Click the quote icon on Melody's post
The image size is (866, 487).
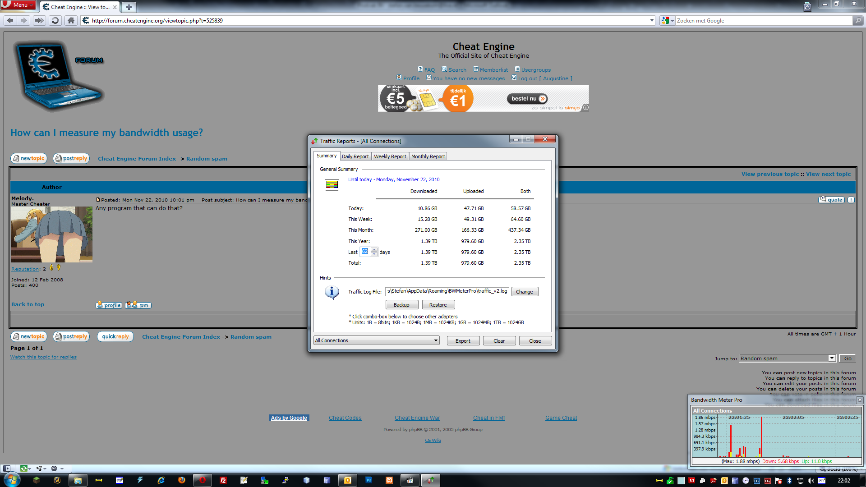pos(831,200)
